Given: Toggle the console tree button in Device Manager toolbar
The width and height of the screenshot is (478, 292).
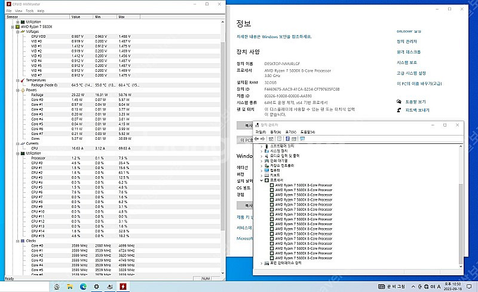Looking at the screenshot, I should click(x=271, y=139).
